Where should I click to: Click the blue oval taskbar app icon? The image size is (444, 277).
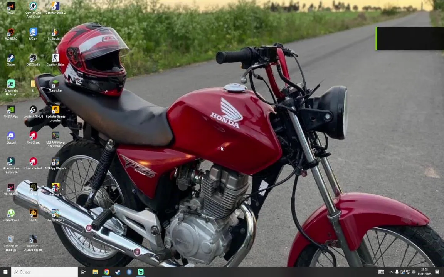129,272
